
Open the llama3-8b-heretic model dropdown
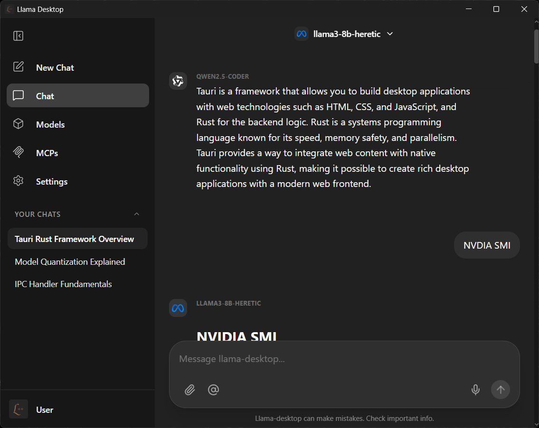pos(390,34)
